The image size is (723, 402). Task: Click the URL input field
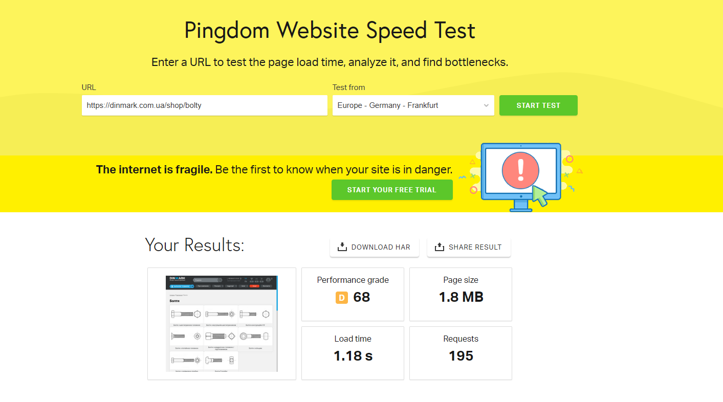point(205,105)
